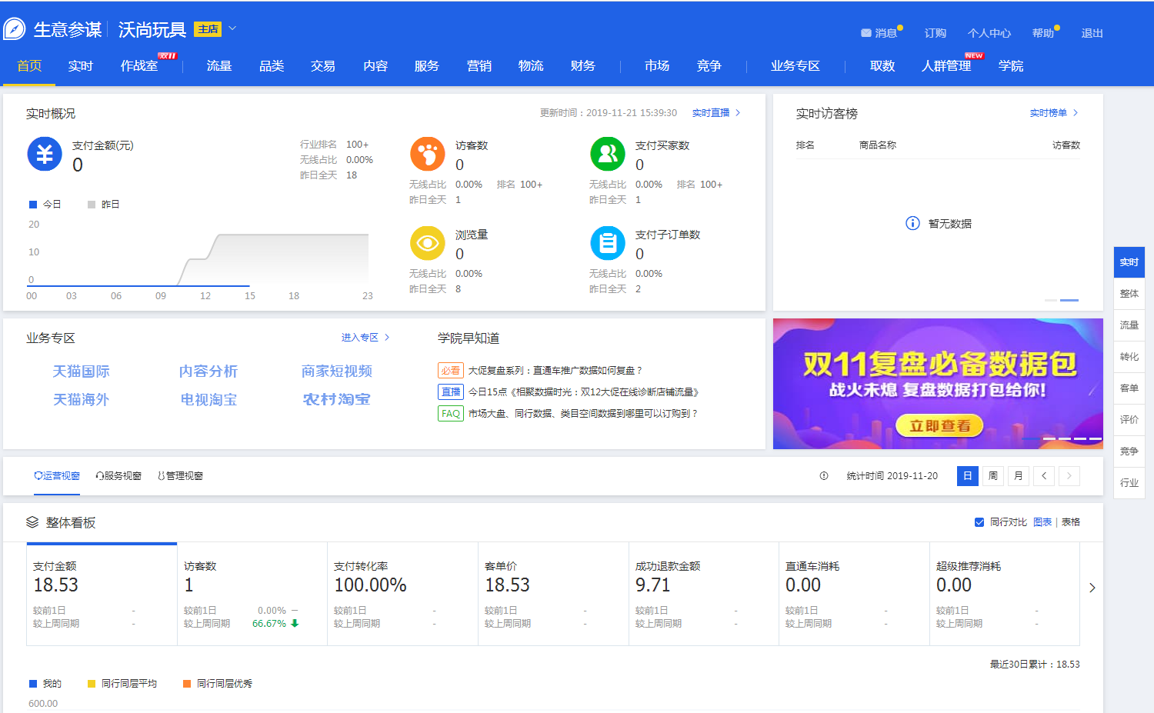
Task: Select the 直通车消耗 metric card
Action: [854, 594]
